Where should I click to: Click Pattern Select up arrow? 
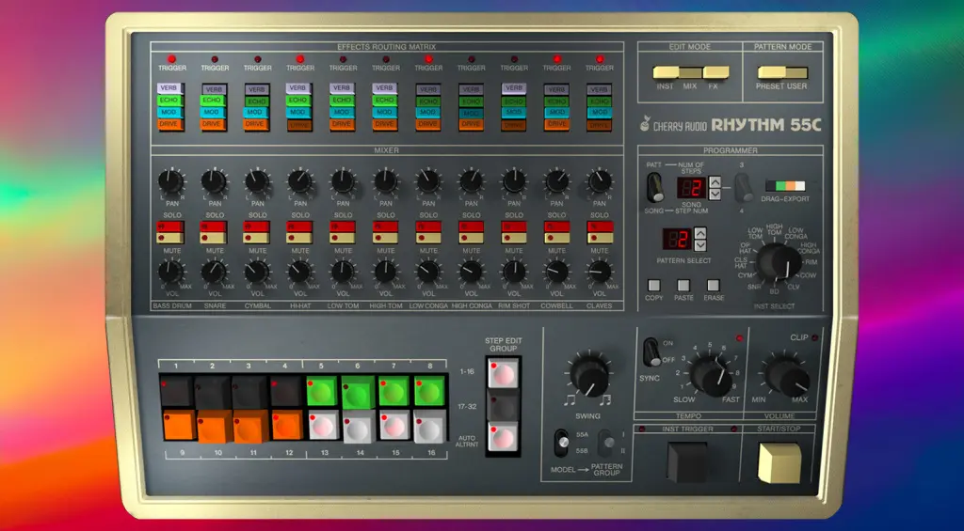point(700,233)
